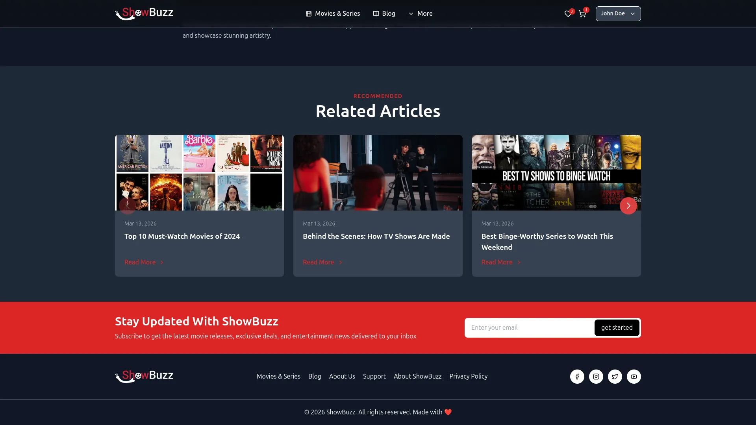Go back with the carousel left arrow
The height and width of the screenshot is (425, 756).
pyautogui.click(x=128, y=205)
